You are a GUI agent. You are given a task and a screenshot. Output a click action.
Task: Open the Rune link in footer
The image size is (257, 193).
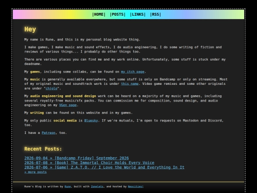tap(68, 187)
